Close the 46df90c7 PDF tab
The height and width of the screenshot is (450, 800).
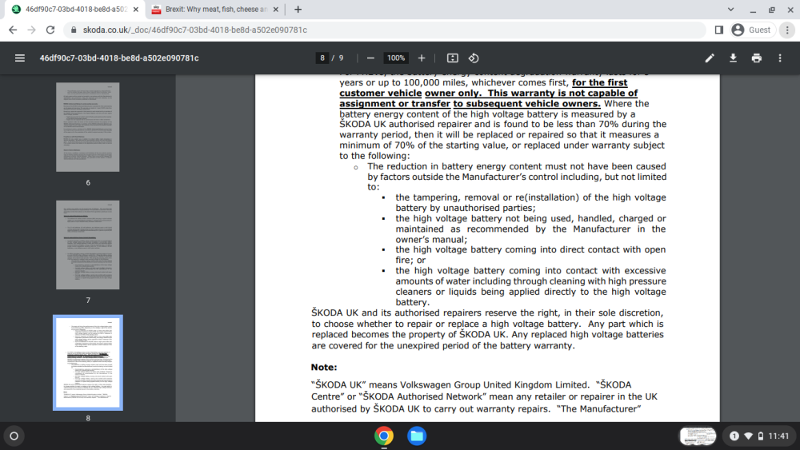point(136,9)
